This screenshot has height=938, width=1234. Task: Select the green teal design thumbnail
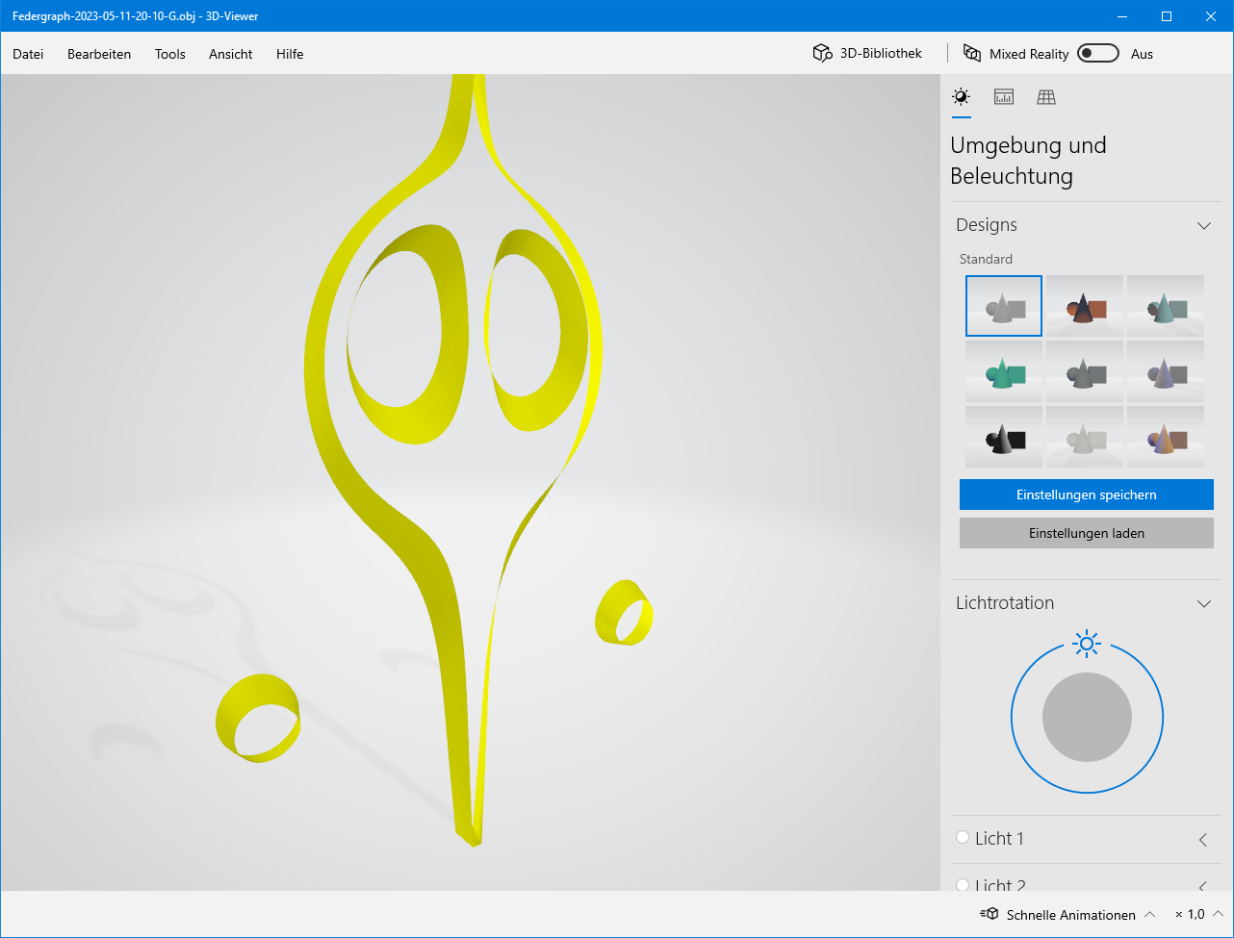click(1004, 371)
